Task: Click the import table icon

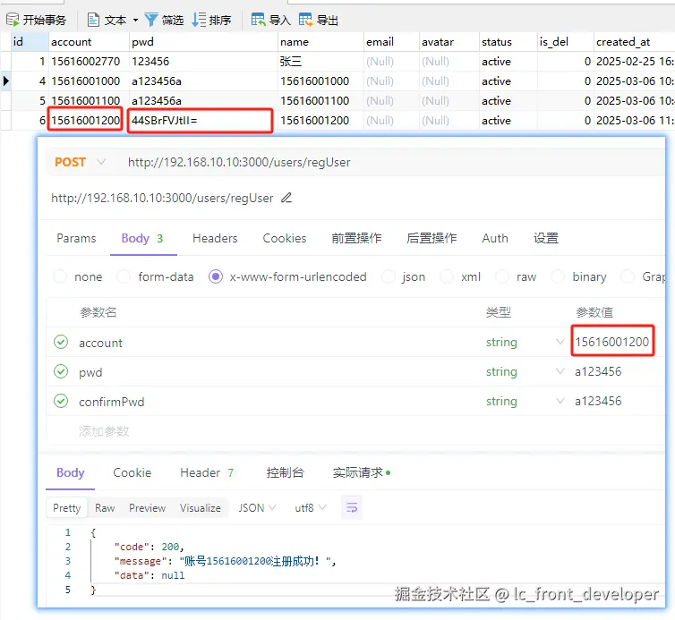Action: pos(259,20)
